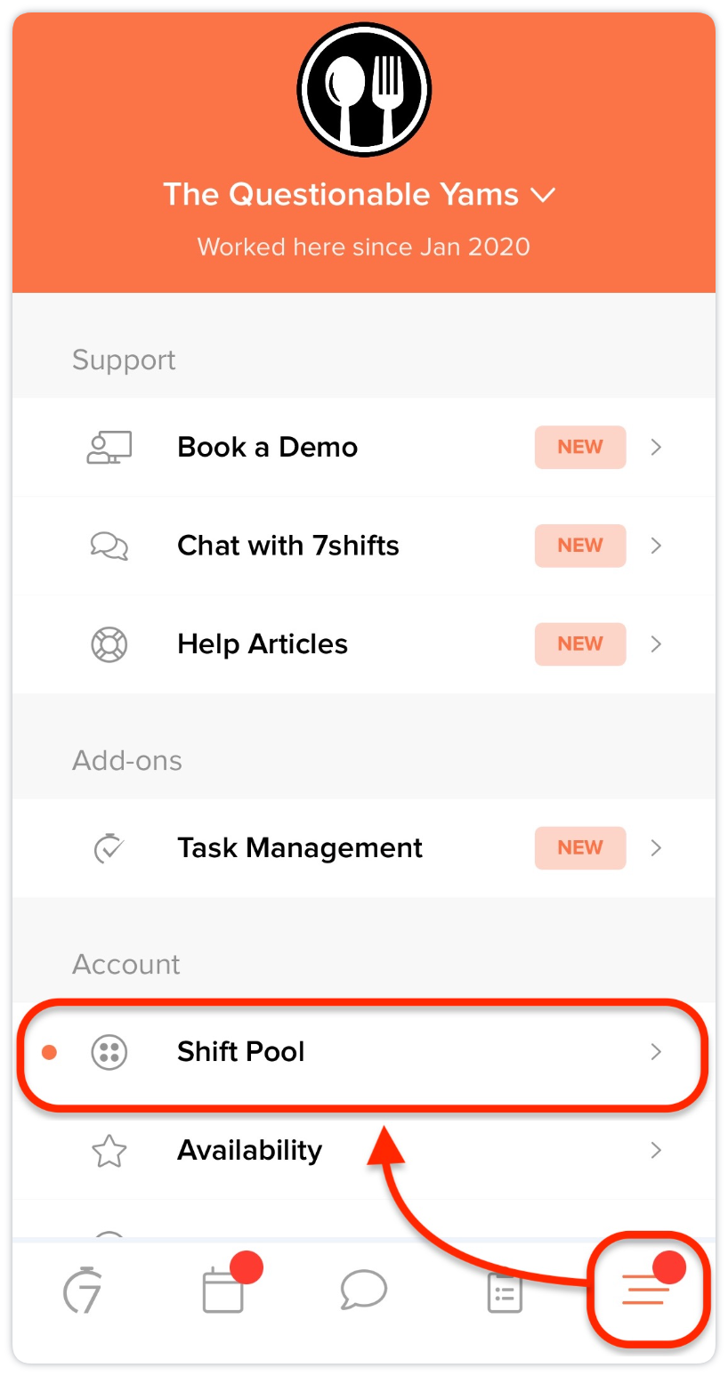Open Chat with 7shifts
This screenshot has height=1376, width=728.
click(364, 546)
